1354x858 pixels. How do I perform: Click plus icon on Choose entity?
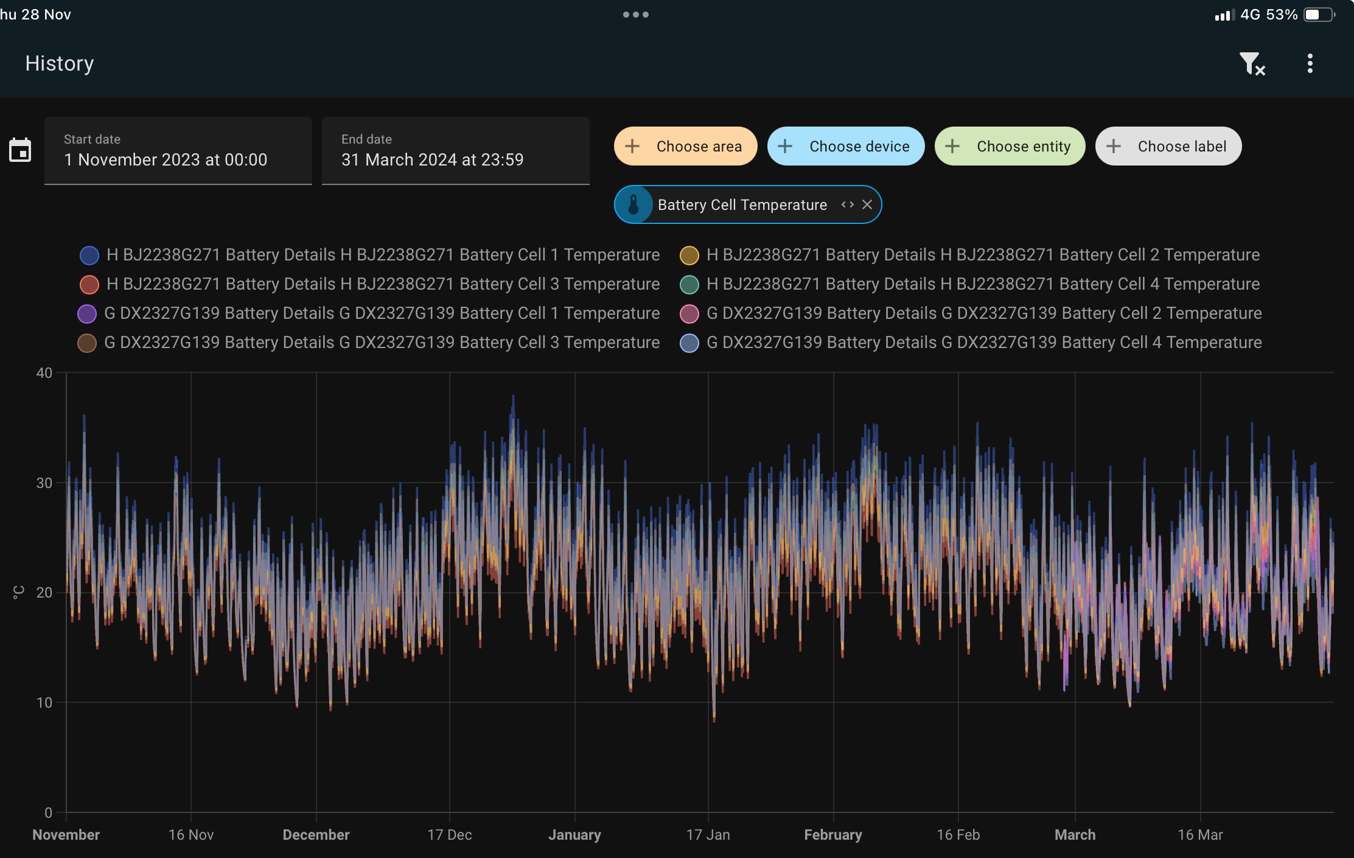tap(952, 146)
